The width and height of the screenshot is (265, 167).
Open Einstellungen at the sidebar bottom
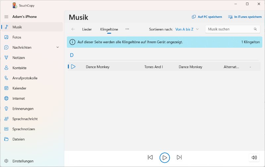(x=23, y=161)
